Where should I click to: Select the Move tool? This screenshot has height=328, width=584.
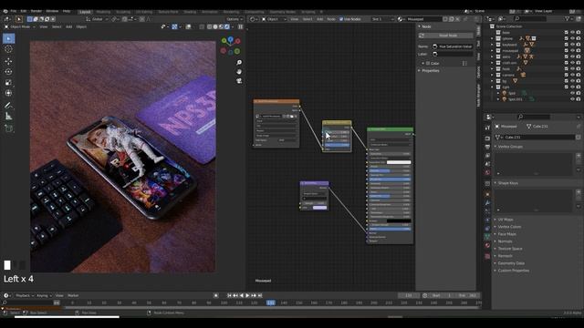tap(8, 61)
